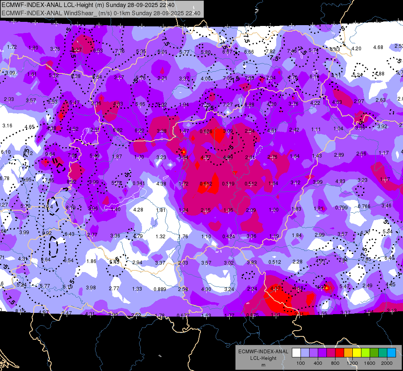Click the wind shear value 6.22
Image resolution: width=403 pixels, height=371 pixels.
tap(139, 131)
